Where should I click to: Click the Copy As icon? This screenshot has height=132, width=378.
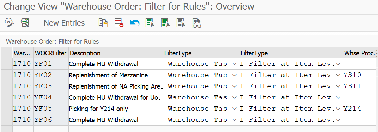[x=103, y=23]
